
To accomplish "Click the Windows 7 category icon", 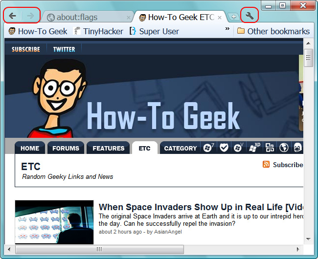I will [208, 148].
